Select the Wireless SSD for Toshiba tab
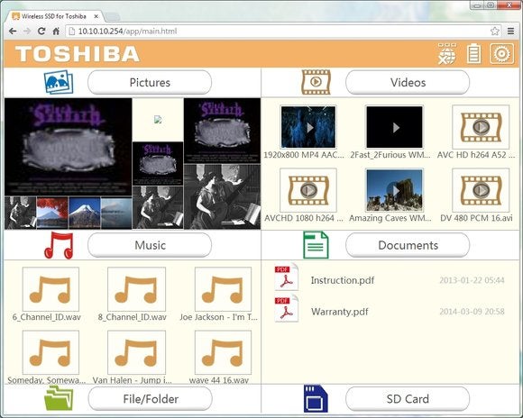The width and height of the screenshot is (523, 418). [53, 16]
